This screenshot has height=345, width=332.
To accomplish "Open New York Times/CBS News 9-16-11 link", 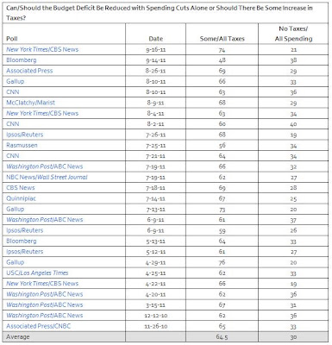I will (42, 49).
